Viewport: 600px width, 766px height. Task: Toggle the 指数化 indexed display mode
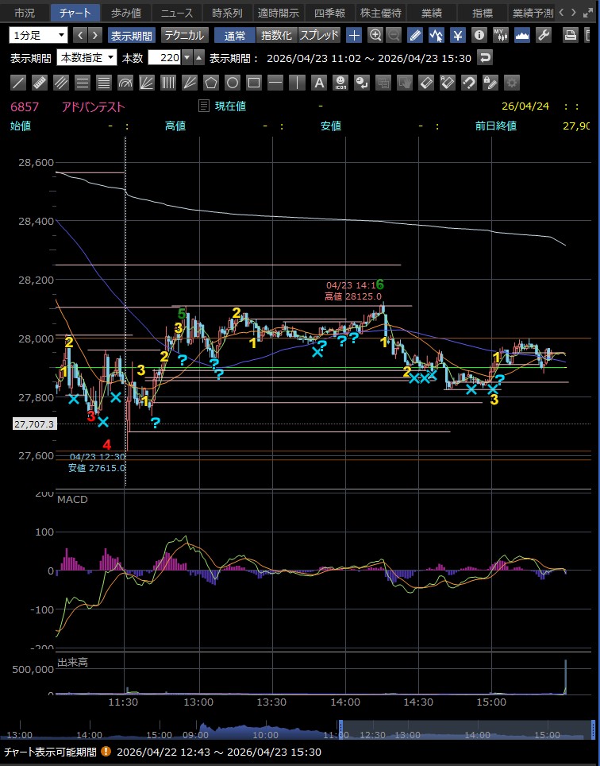click(276, 35)
